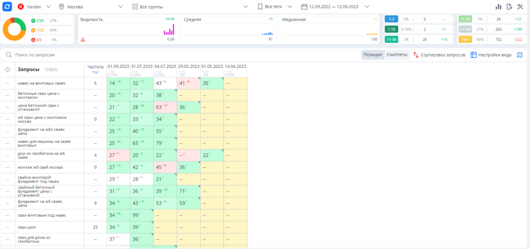
Task: Click the orange unchanged 708 indicator
Action: pos(37,31)
